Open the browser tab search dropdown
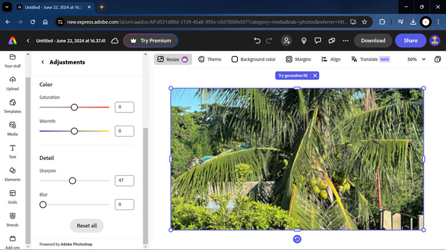The width and height of the screenshot is (446, 250). [7, 7]
